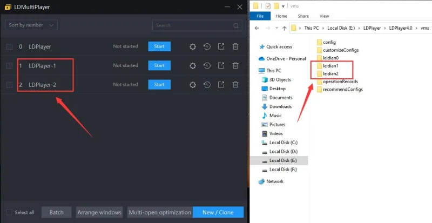Delete LDPlayer-2 with trash icon
The height and width of the screenshot is (223, 432).
tap(235, 85)
